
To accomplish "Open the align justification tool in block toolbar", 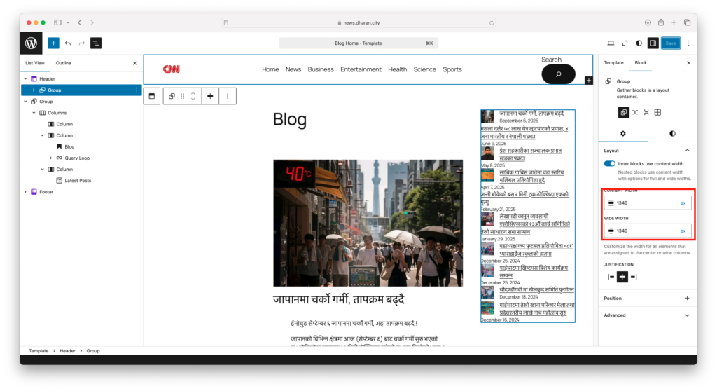I will 210,96.
